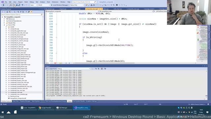The image size is (211, 119).
Task: Open the Debug menu
Action: click(32, 2)
